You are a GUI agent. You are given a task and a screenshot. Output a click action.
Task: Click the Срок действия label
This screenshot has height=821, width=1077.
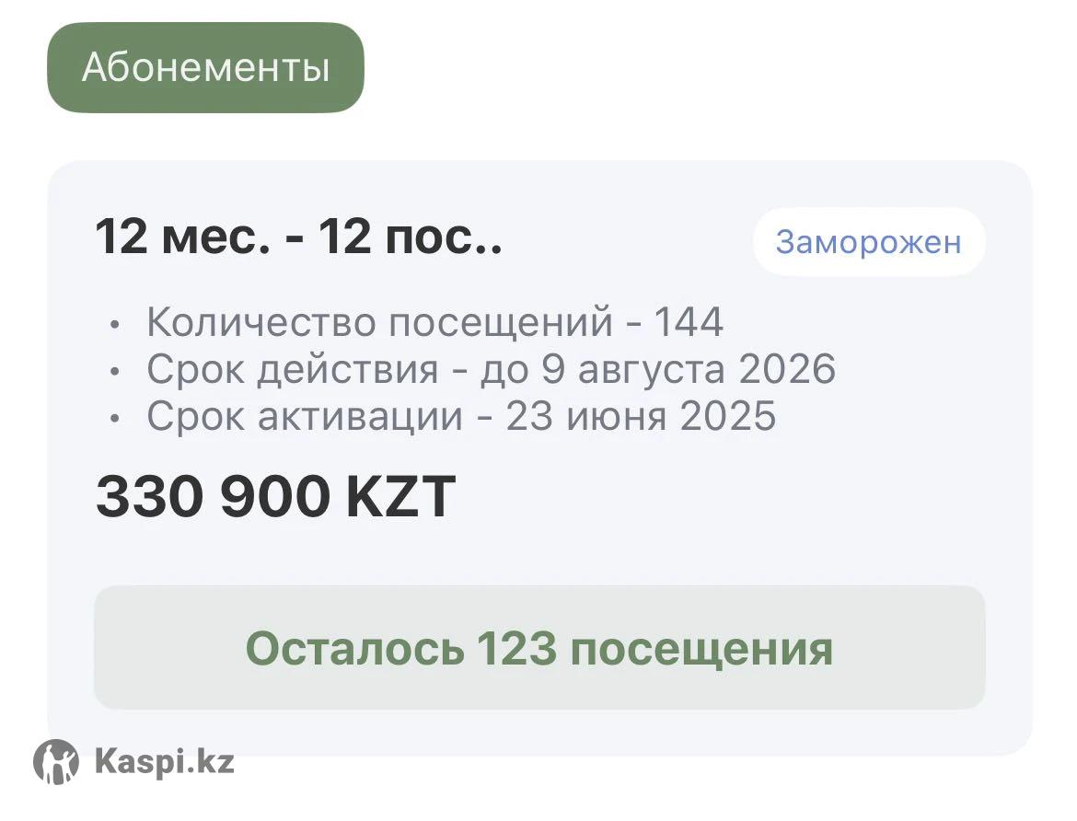[292, 369]
